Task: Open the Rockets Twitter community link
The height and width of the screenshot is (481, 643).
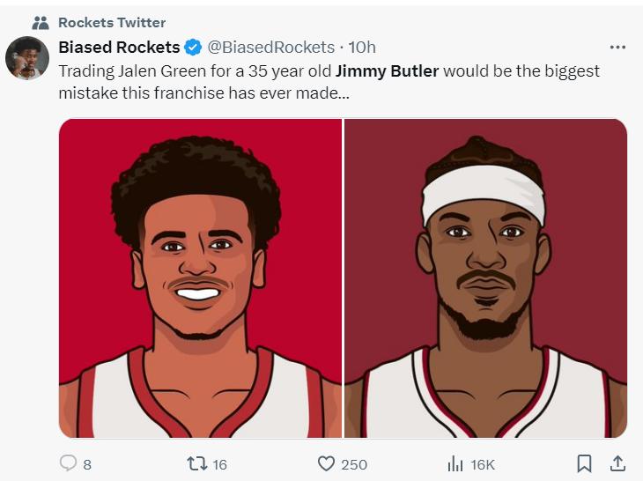Action: click(x=112, y=22)
